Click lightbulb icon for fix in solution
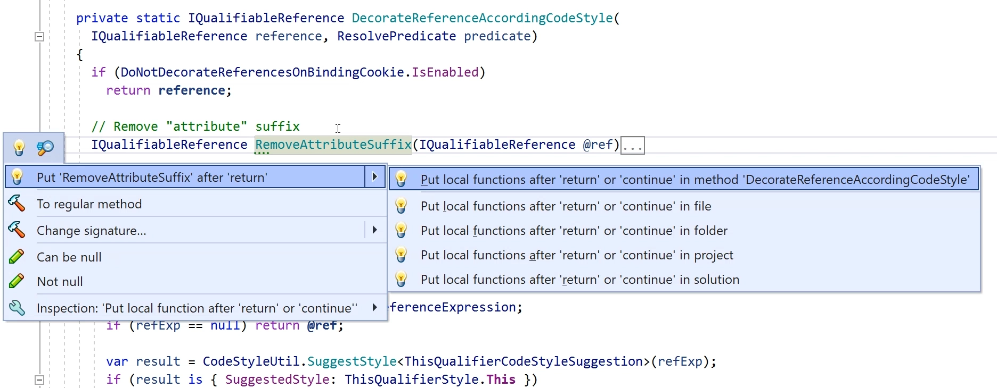Screen dimensions: 997x388 (x=401, y=280)
